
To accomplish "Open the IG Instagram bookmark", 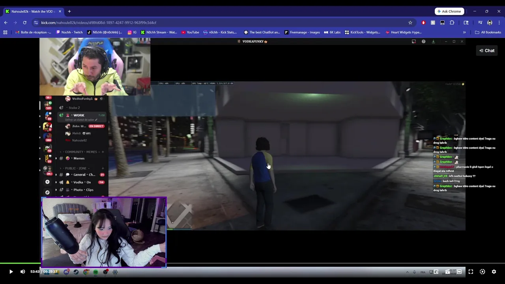I will 132,32.
